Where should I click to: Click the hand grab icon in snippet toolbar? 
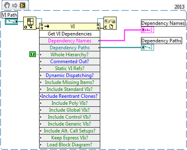7,5
